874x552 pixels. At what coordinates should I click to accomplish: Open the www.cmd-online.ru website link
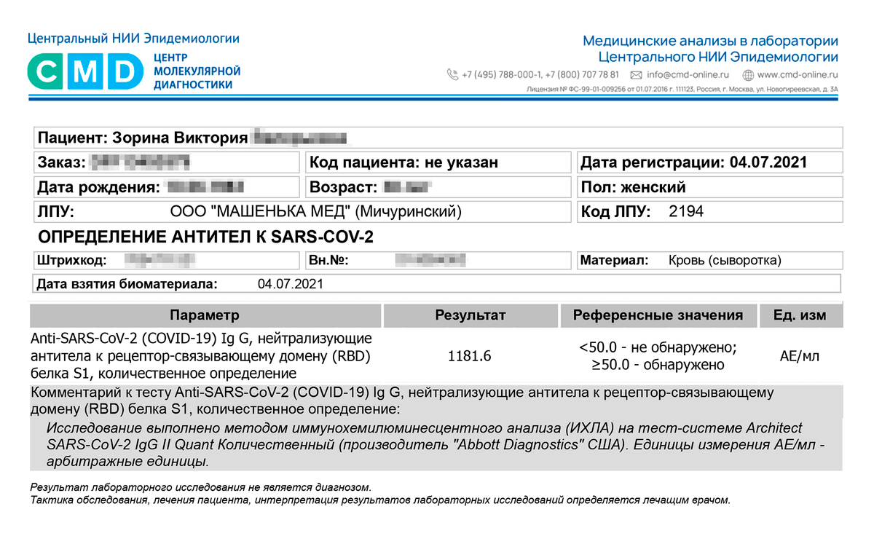pos(798,74)
